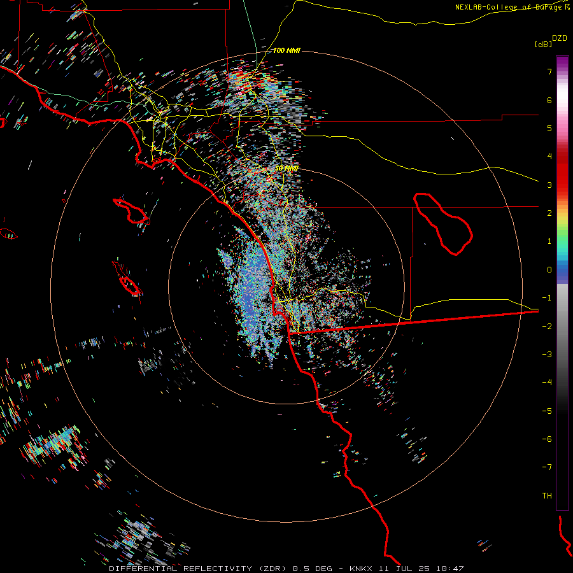The height and width of the screenshot is (573, 573).
Task: Click the 4 dB legend tick label
Action: click(549, 157)
